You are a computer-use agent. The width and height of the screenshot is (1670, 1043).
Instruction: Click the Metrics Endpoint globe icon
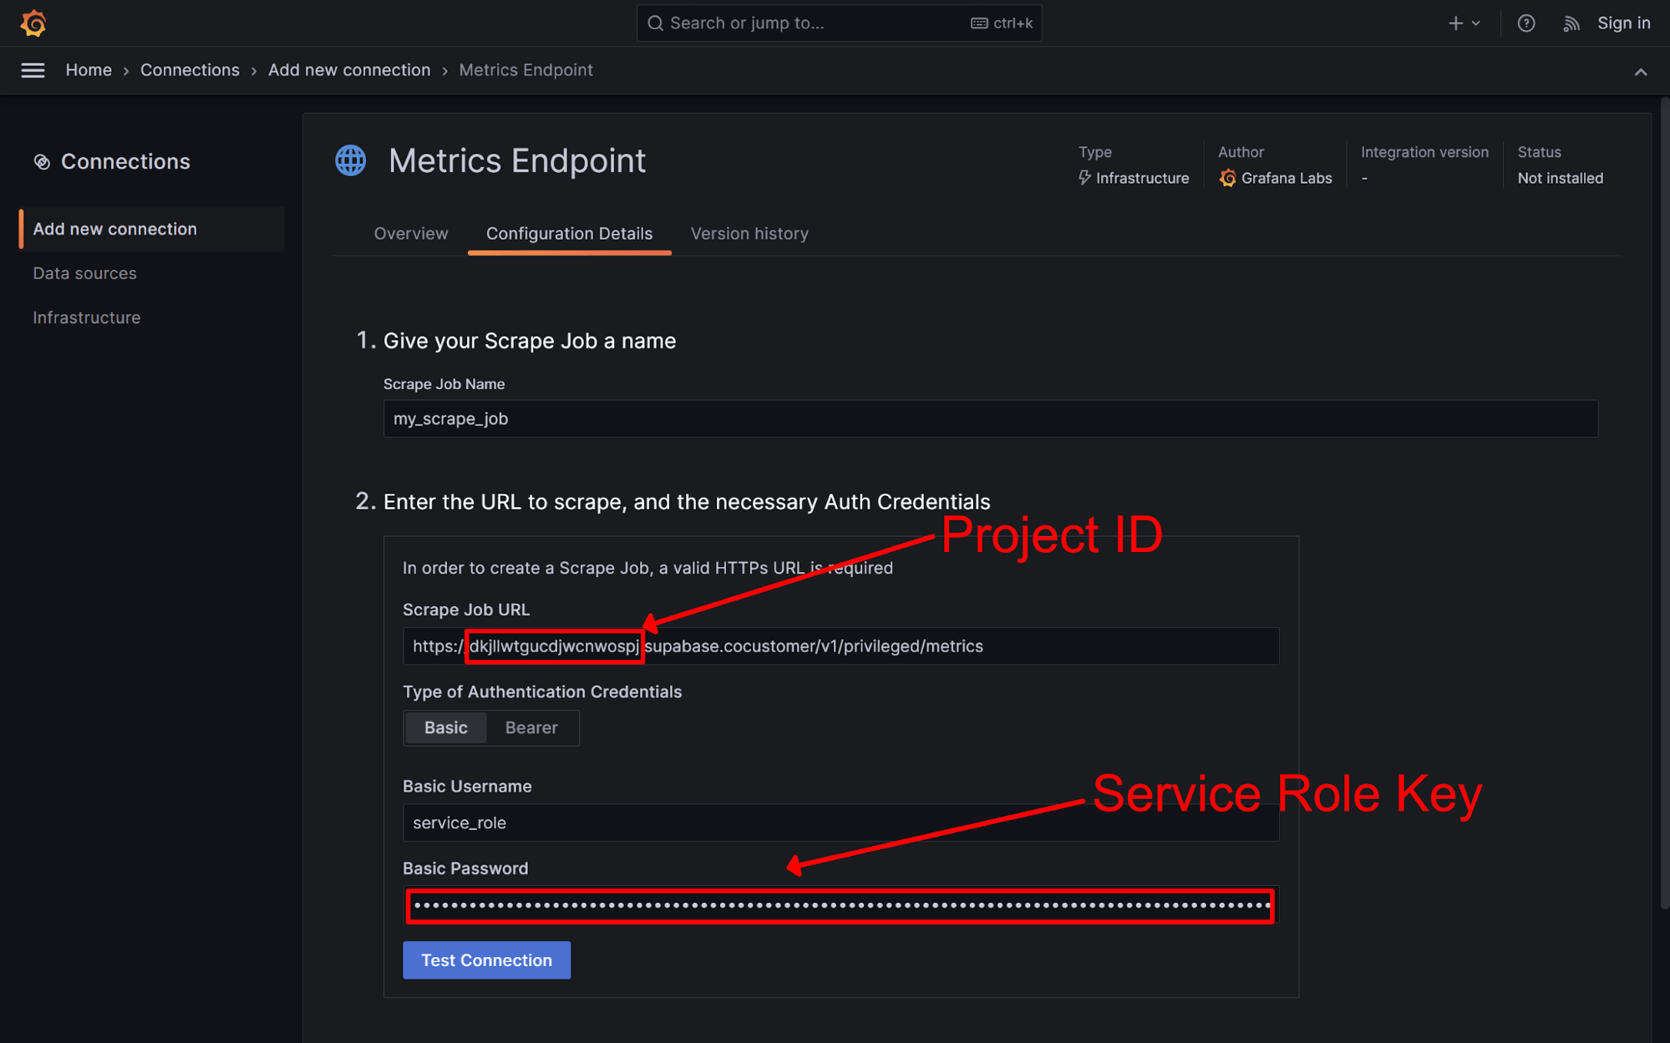click(x=350, y=160)
